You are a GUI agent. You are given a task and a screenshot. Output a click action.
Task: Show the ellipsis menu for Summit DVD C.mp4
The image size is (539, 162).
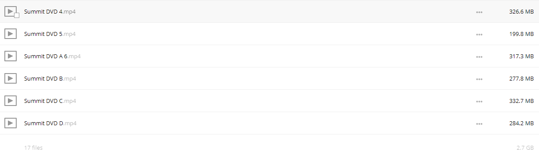pos(479,101)
